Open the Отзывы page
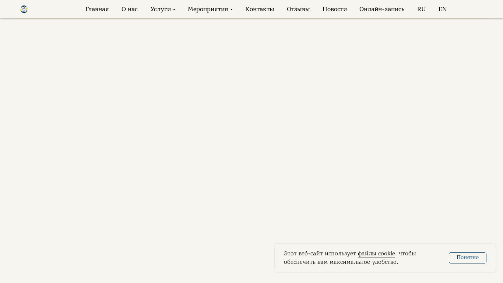Image resolution: width=503 pixels, height=283 pixels. pyautogui.click(x=298, y=9)
